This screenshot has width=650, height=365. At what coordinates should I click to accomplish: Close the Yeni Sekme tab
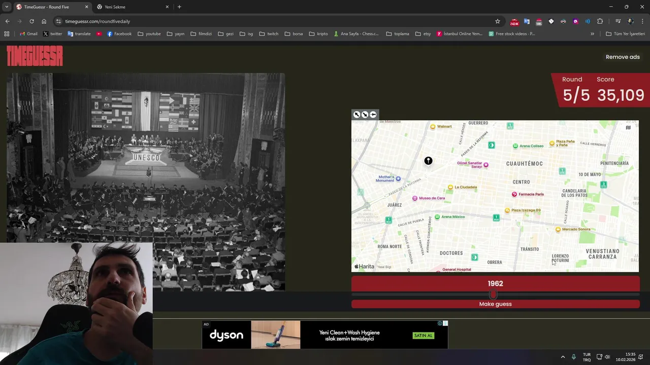pos(167,7)
